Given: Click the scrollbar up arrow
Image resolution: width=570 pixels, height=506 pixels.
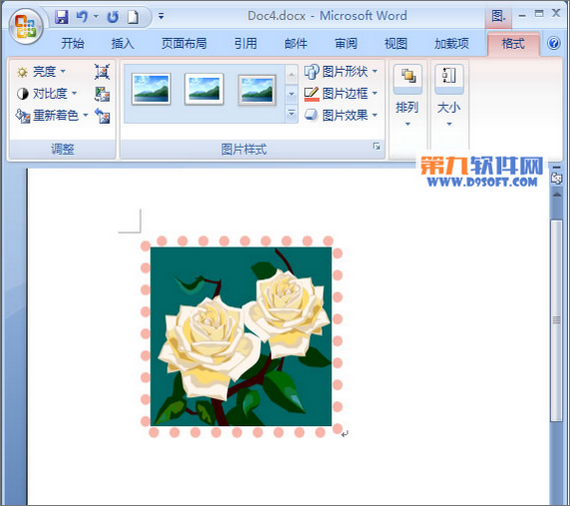Looking at the screenshot, I should (x=557, y=196).
